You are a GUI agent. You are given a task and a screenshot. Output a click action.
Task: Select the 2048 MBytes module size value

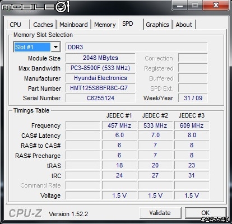[x=100, y=58]
